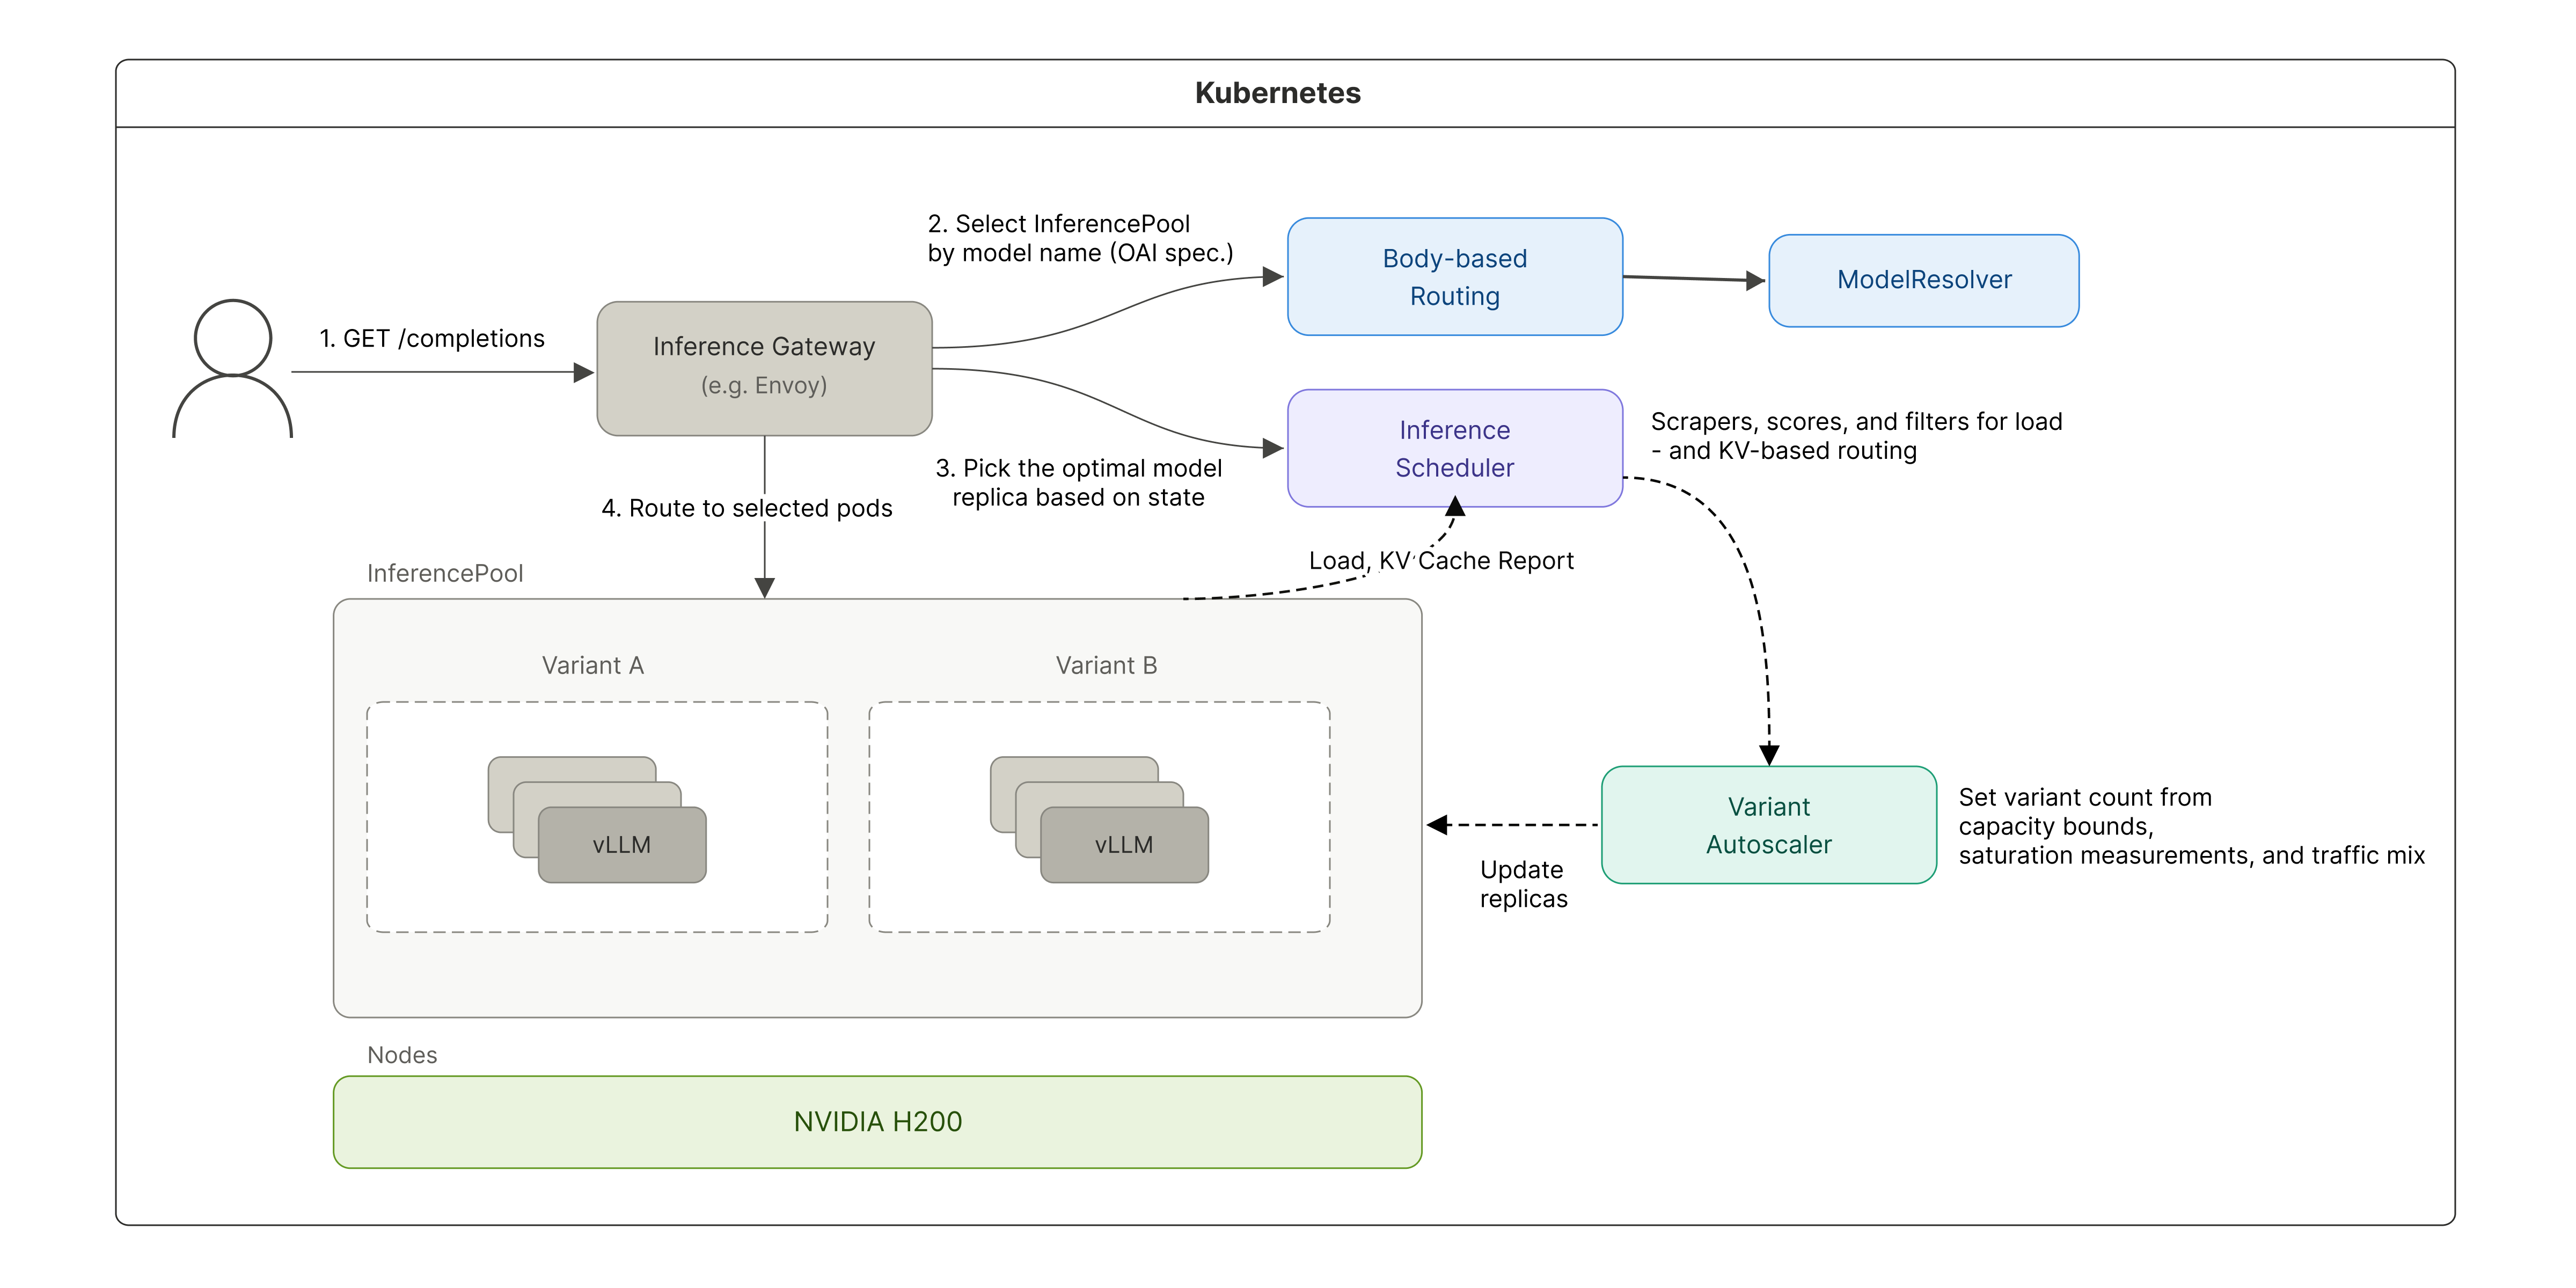Click the vLLM stack in Variant B
This screenshot has height=1288, width=2576.
[1123, 844]
